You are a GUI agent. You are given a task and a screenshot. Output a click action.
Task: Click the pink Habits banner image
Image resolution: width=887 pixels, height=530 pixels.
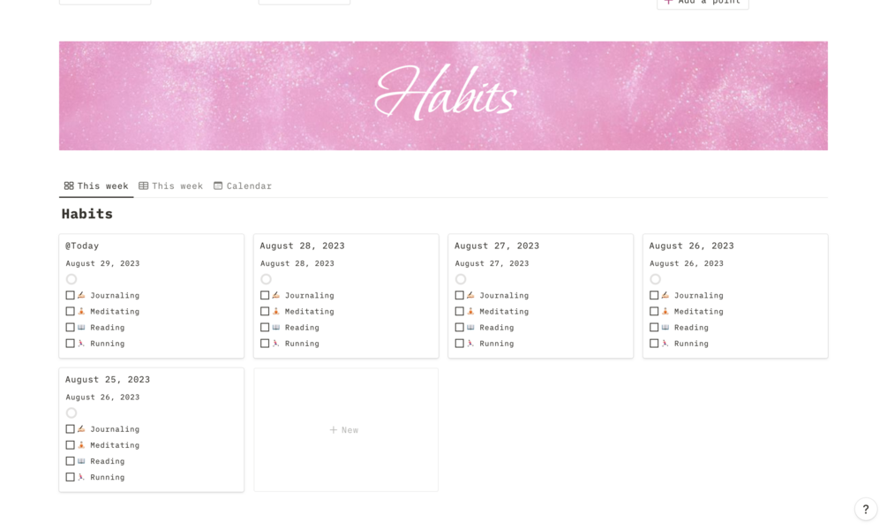point(443,95)
